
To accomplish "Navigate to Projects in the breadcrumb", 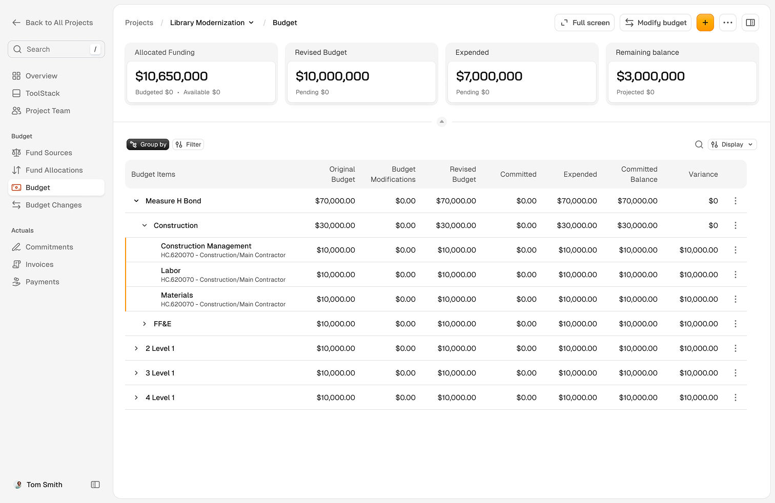I will 139,23.
